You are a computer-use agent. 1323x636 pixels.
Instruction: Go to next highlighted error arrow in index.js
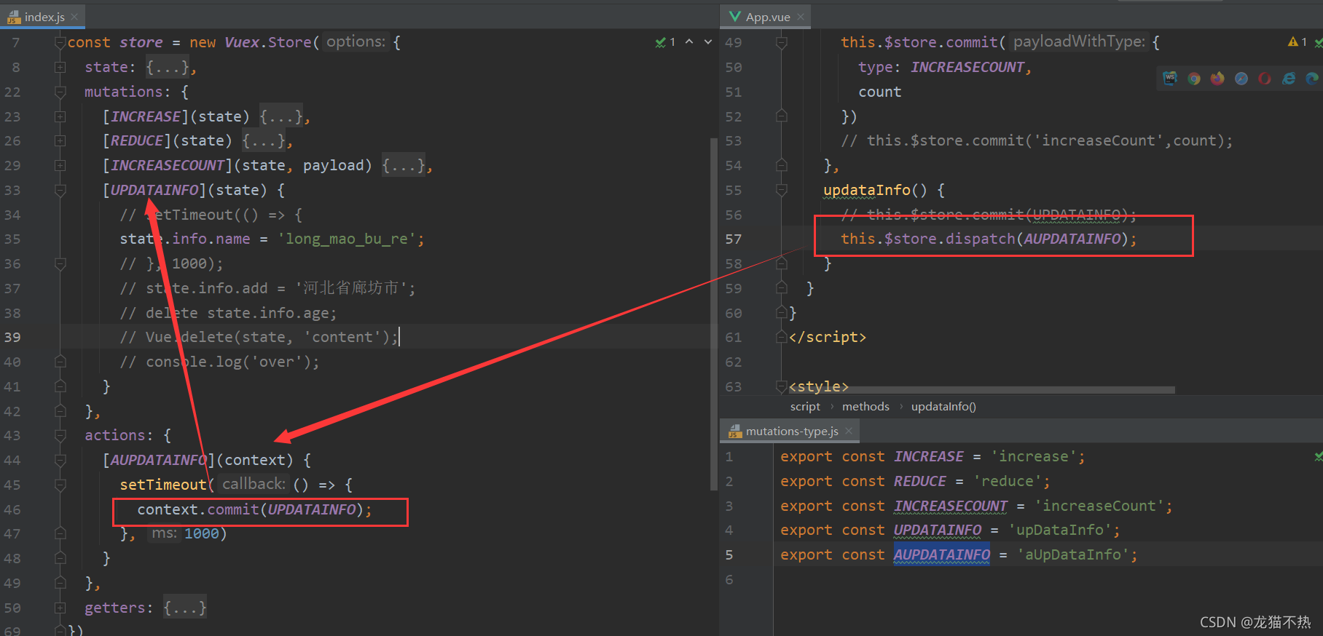pyautogui.click(x=708, y=42)
